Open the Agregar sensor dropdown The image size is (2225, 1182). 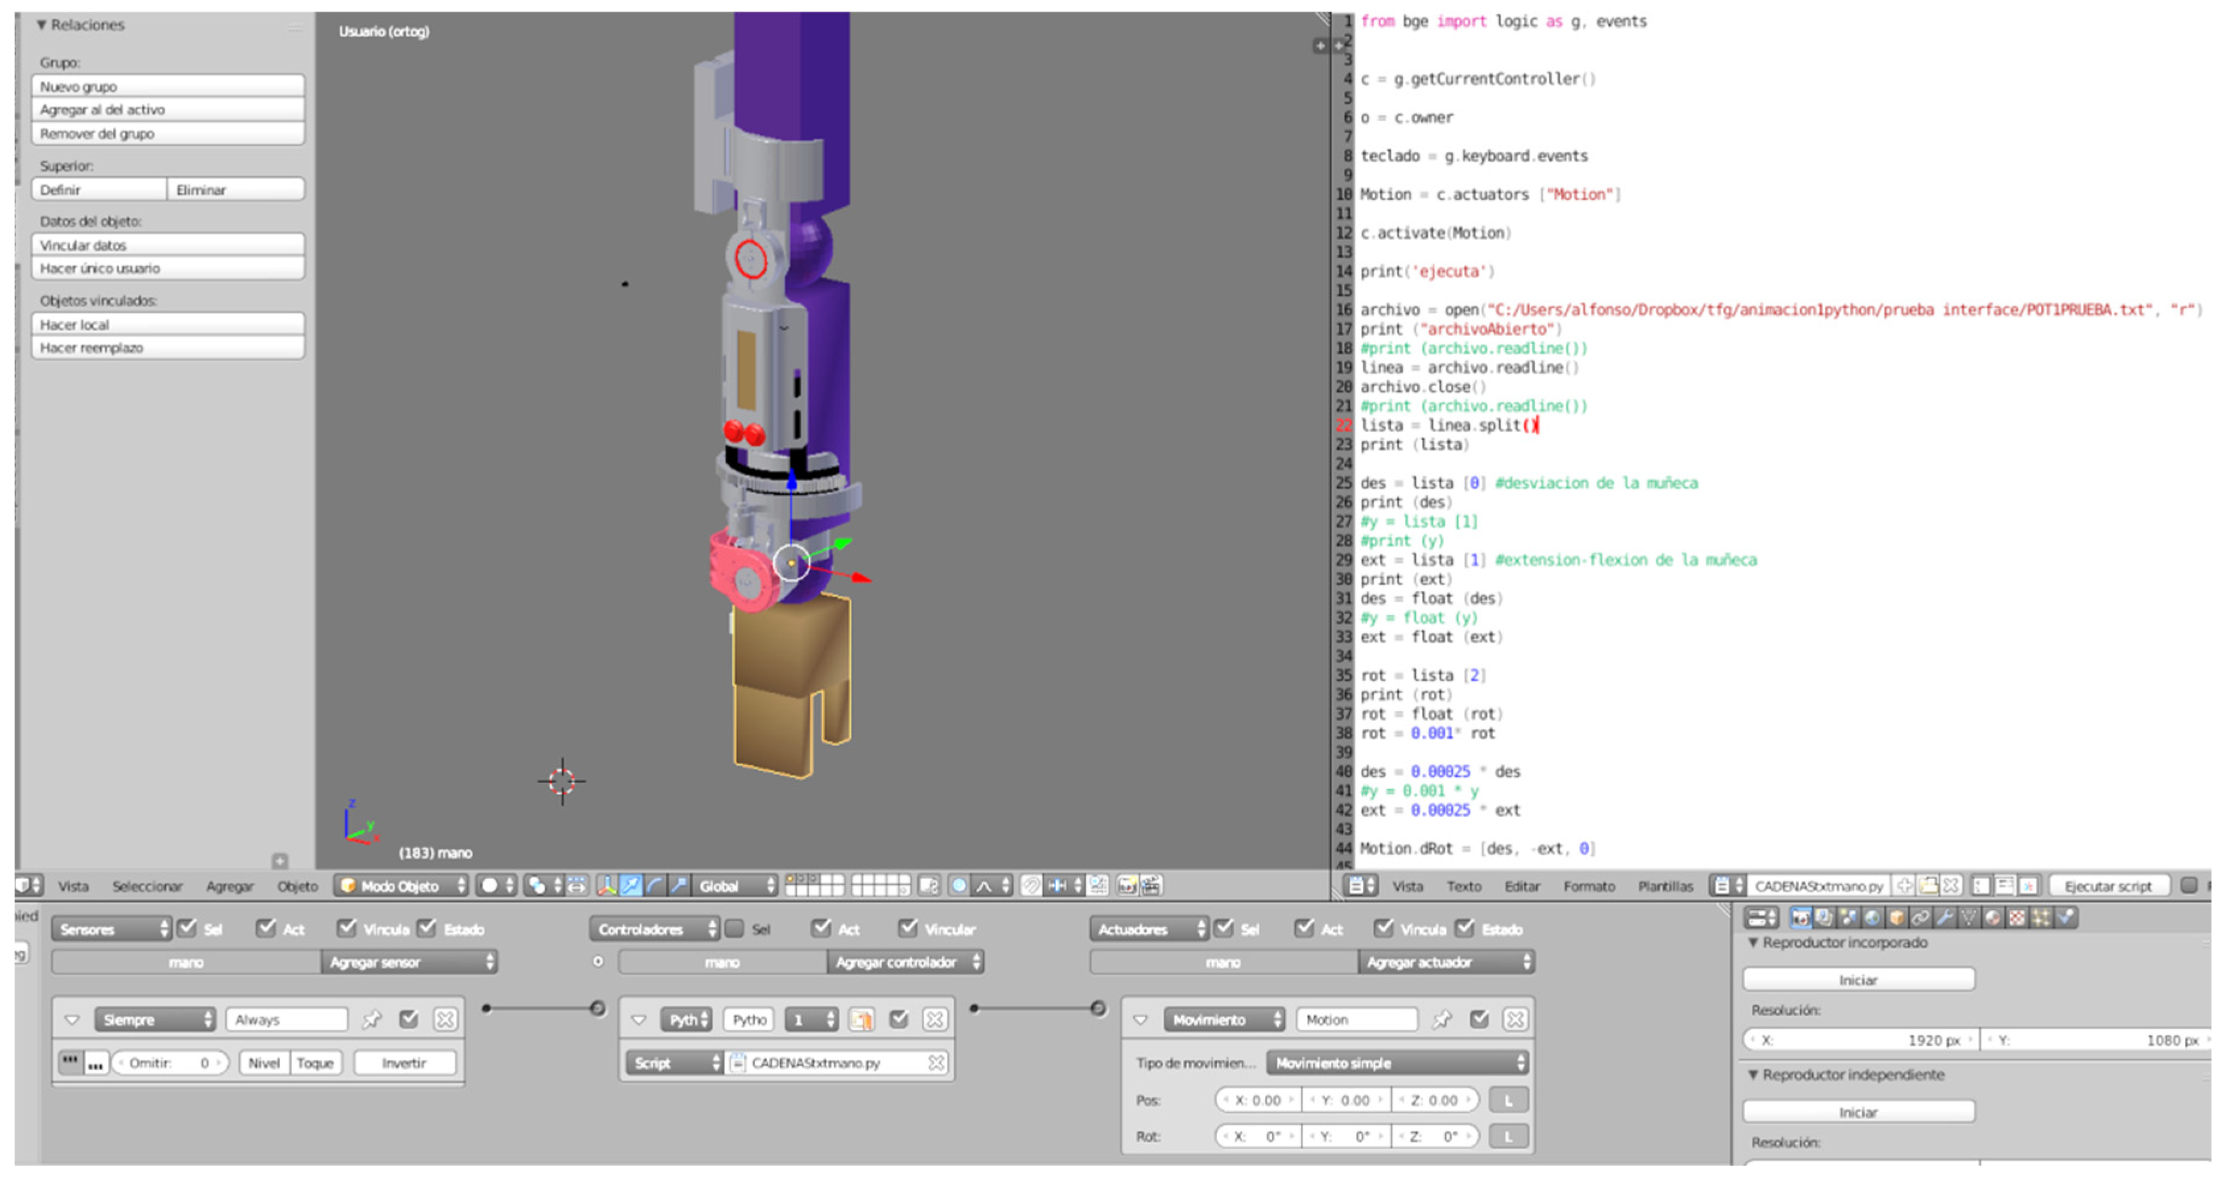(410, 962)
